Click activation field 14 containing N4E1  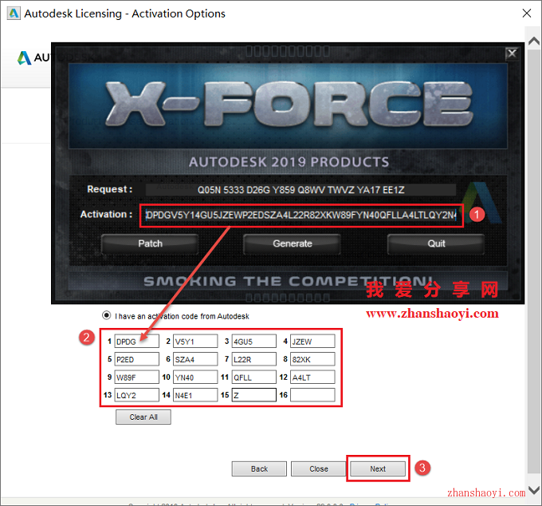pos(195,395)
